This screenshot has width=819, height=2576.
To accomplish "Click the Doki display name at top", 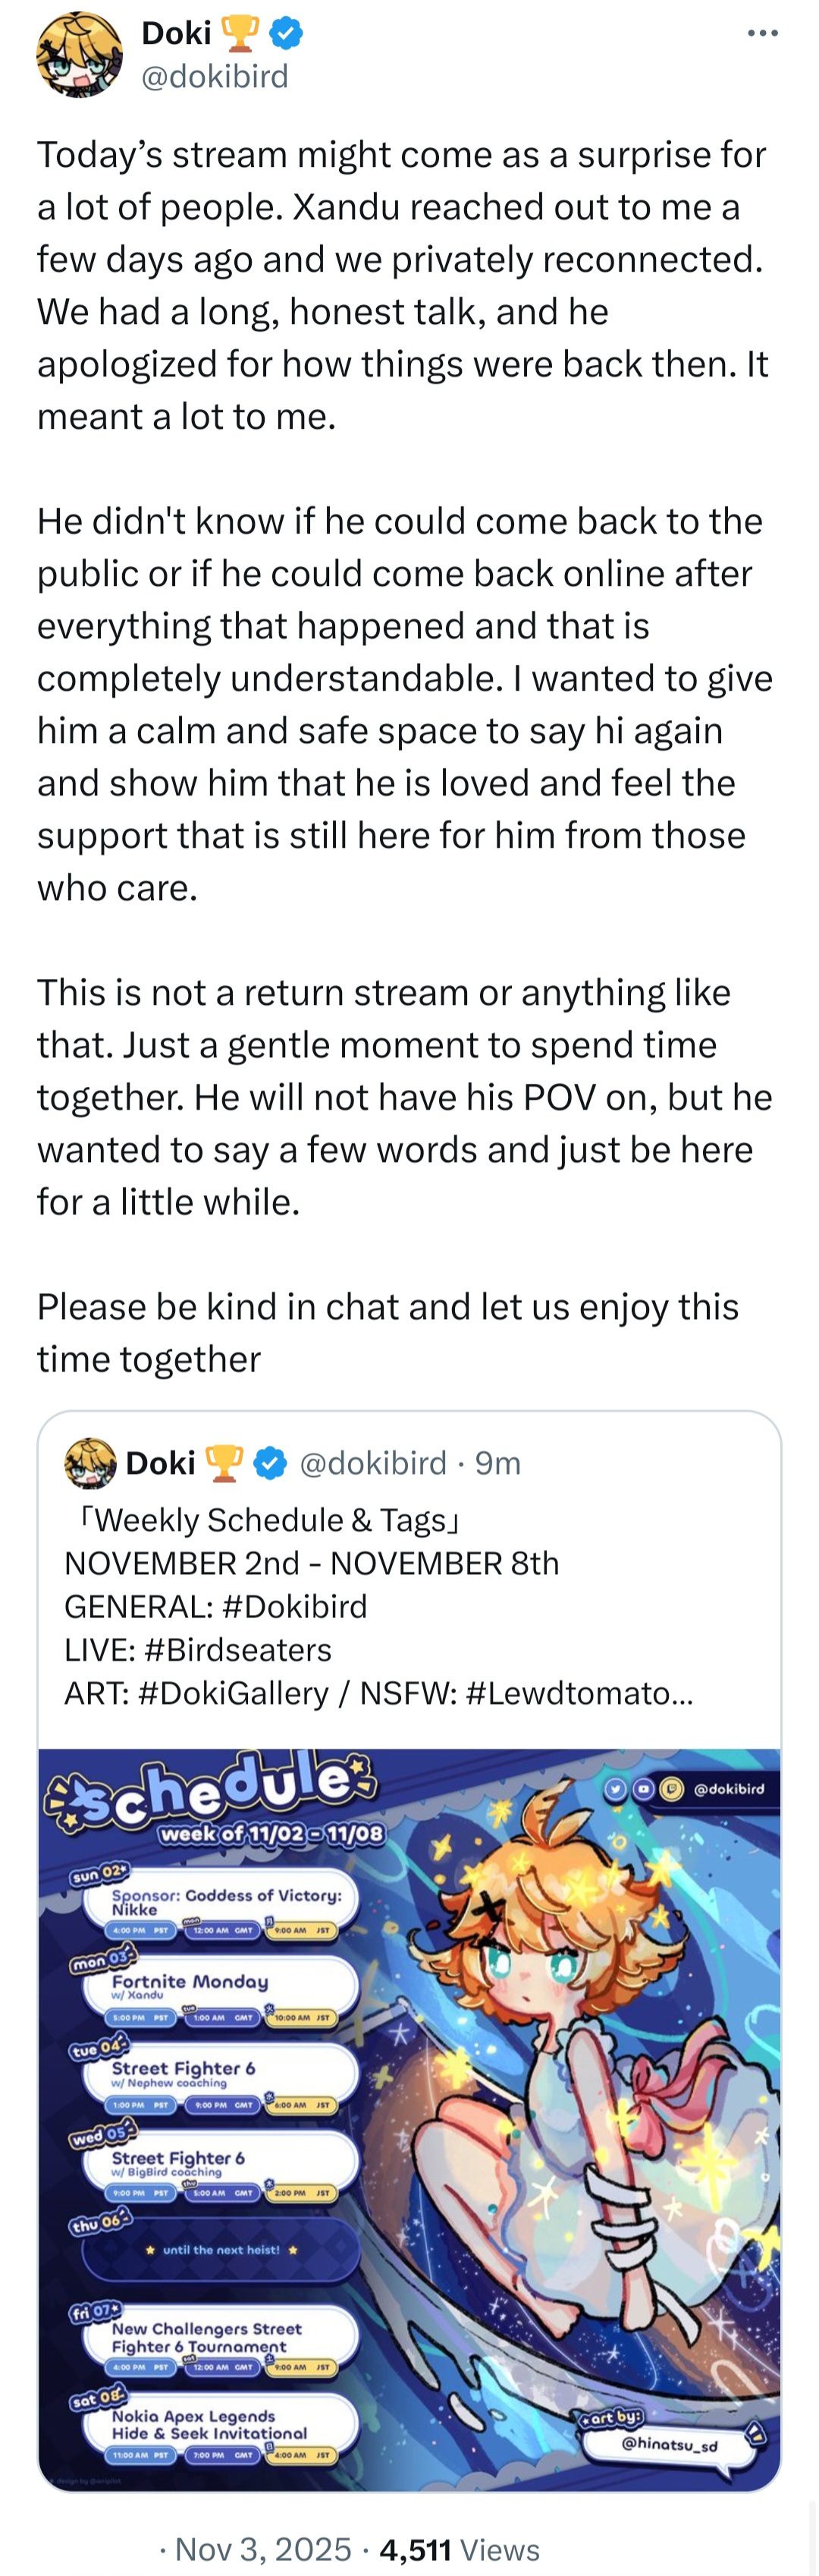I will tap(176, 33).
